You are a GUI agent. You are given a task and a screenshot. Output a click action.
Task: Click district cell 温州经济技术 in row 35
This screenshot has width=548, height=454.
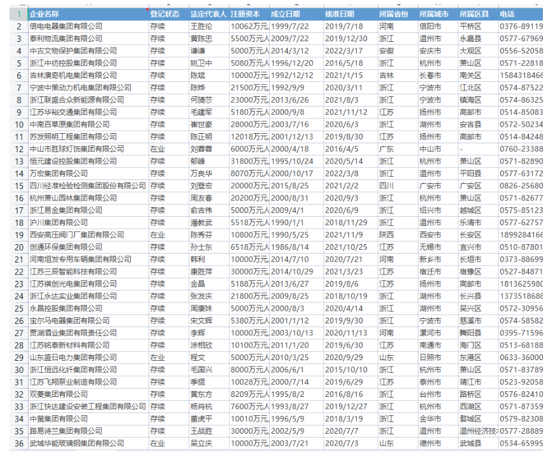pyautogui.click(x=478, y=431)
